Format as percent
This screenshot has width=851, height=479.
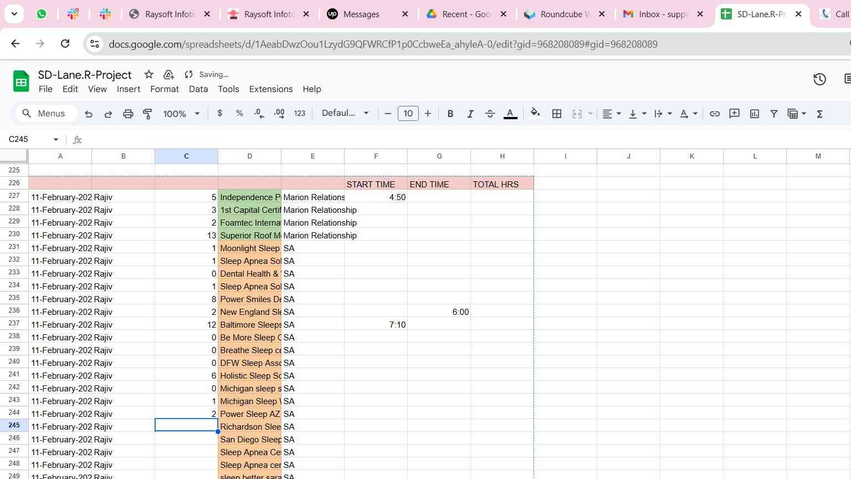239,113
